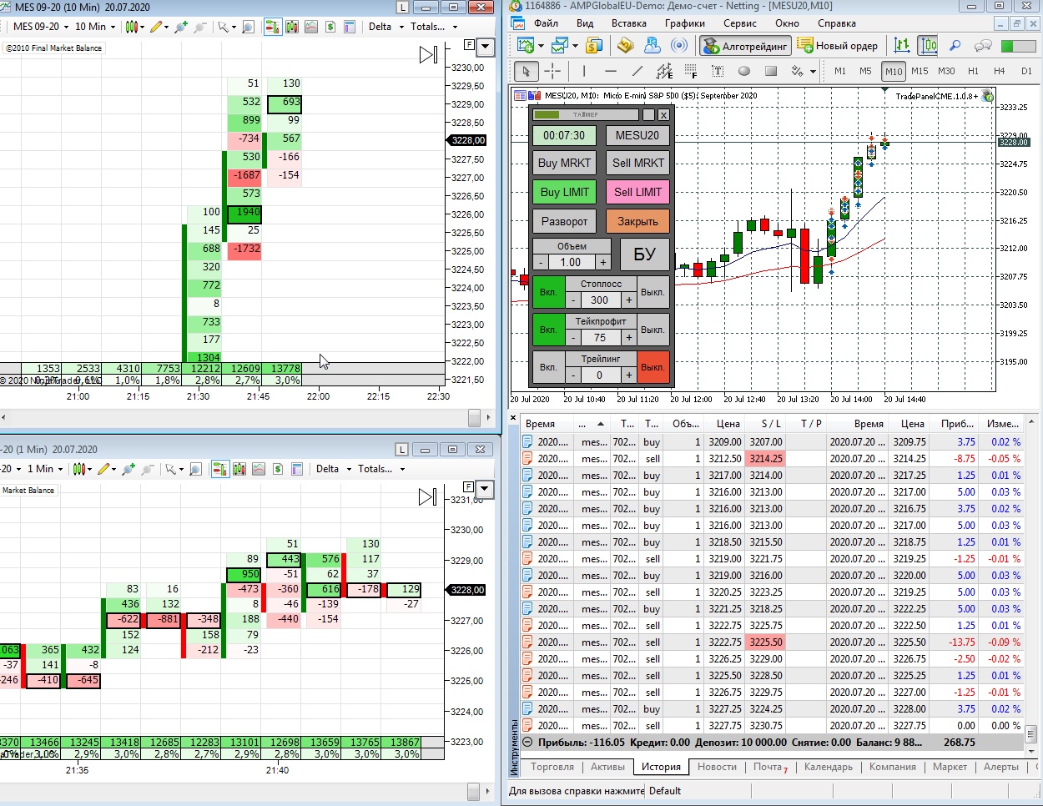Screen dimensions: 1043x806
Task: Open the 1 Min interval dropdown
Action: [x=45, y=469]
